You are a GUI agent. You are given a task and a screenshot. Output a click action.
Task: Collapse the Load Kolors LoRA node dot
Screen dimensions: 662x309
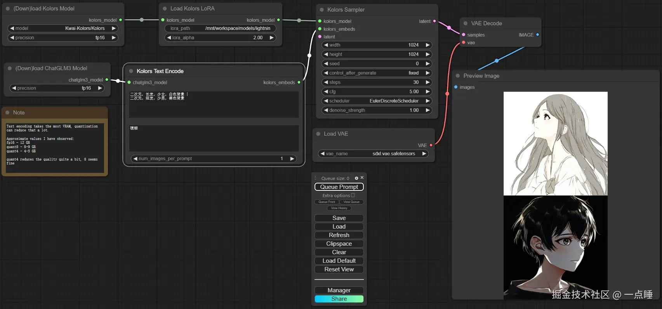coord(165,9)
